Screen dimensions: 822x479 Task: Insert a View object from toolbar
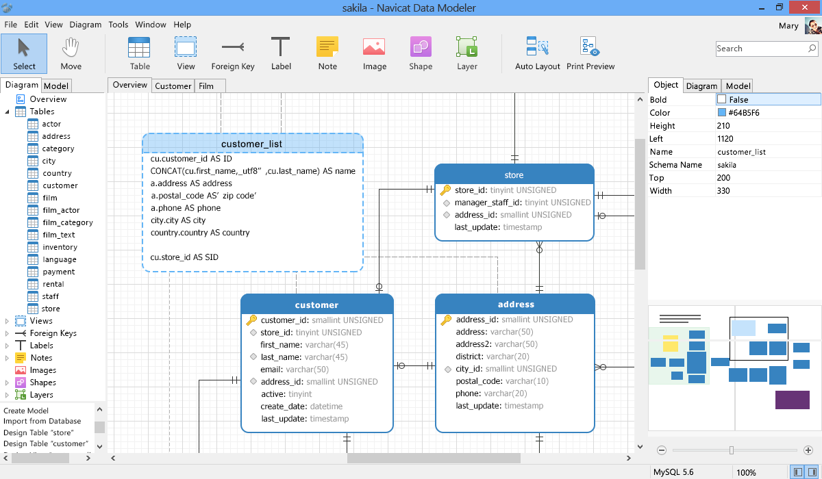click(x=186, y=53)
